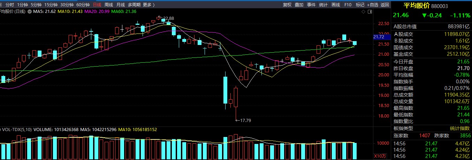Open the 事件 events button

pyautogui.click(x=311, y=5)
